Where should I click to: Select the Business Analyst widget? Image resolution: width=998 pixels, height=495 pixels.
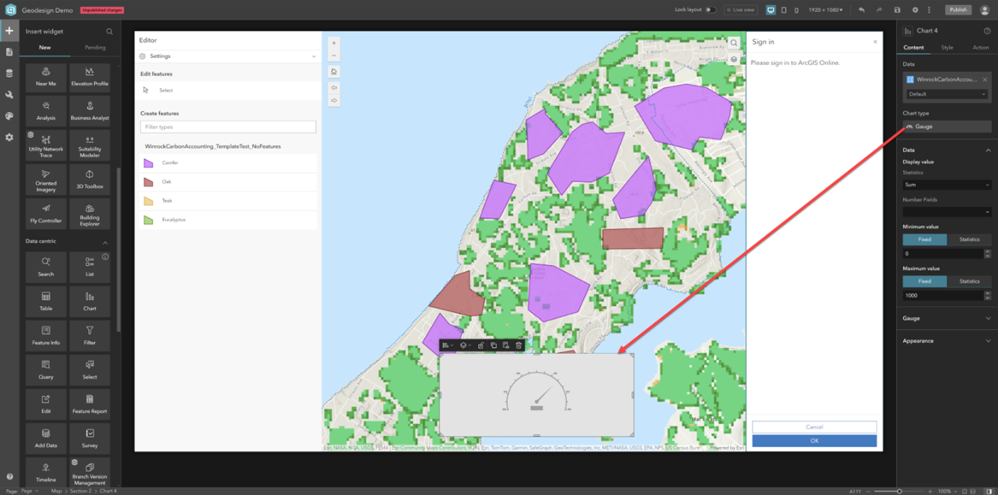[x=90, y=111]
